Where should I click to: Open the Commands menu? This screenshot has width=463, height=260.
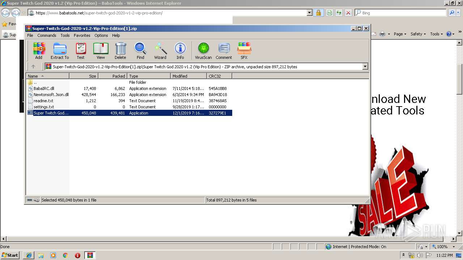pos(47,35)
